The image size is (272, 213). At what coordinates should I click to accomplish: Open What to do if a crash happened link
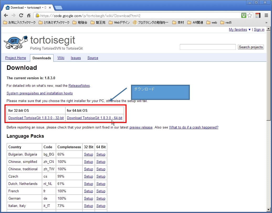tap(193, 127)
